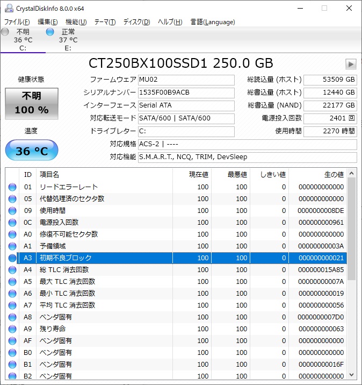This screenshot has width=362, height=385.
Task: Click the serial number field 1535F00B9ACB
Action: pos(186,93)
